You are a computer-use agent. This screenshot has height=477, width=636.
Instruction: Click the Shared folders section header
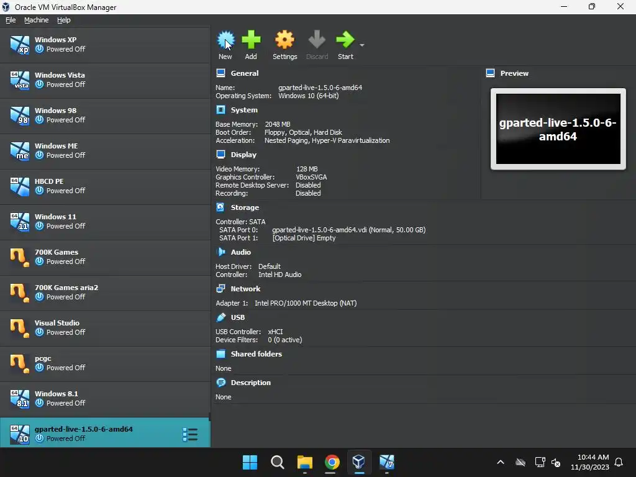point(257,353)
